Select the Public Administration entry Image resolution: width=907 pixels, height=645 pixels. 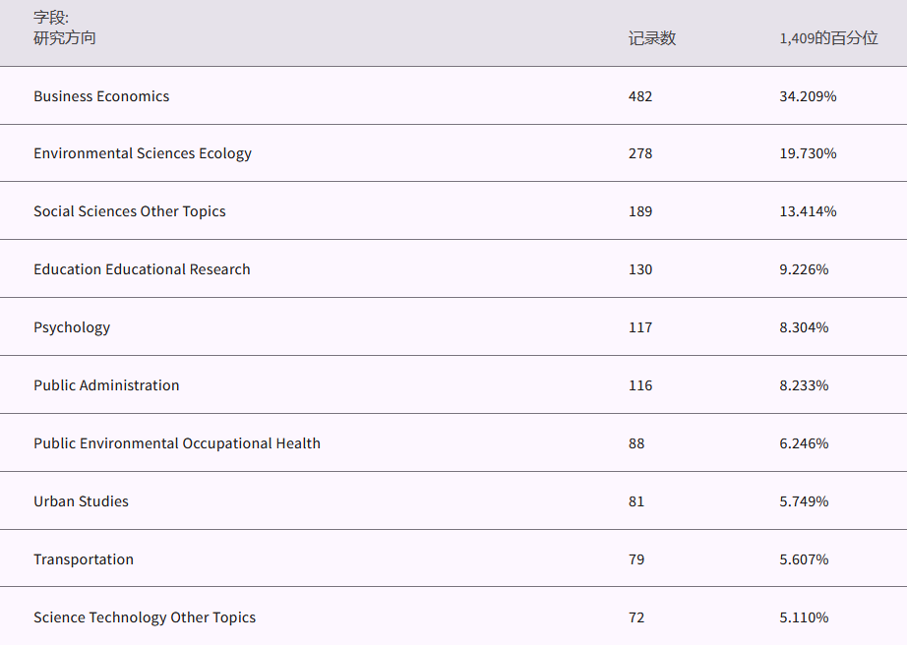point(106,385)
